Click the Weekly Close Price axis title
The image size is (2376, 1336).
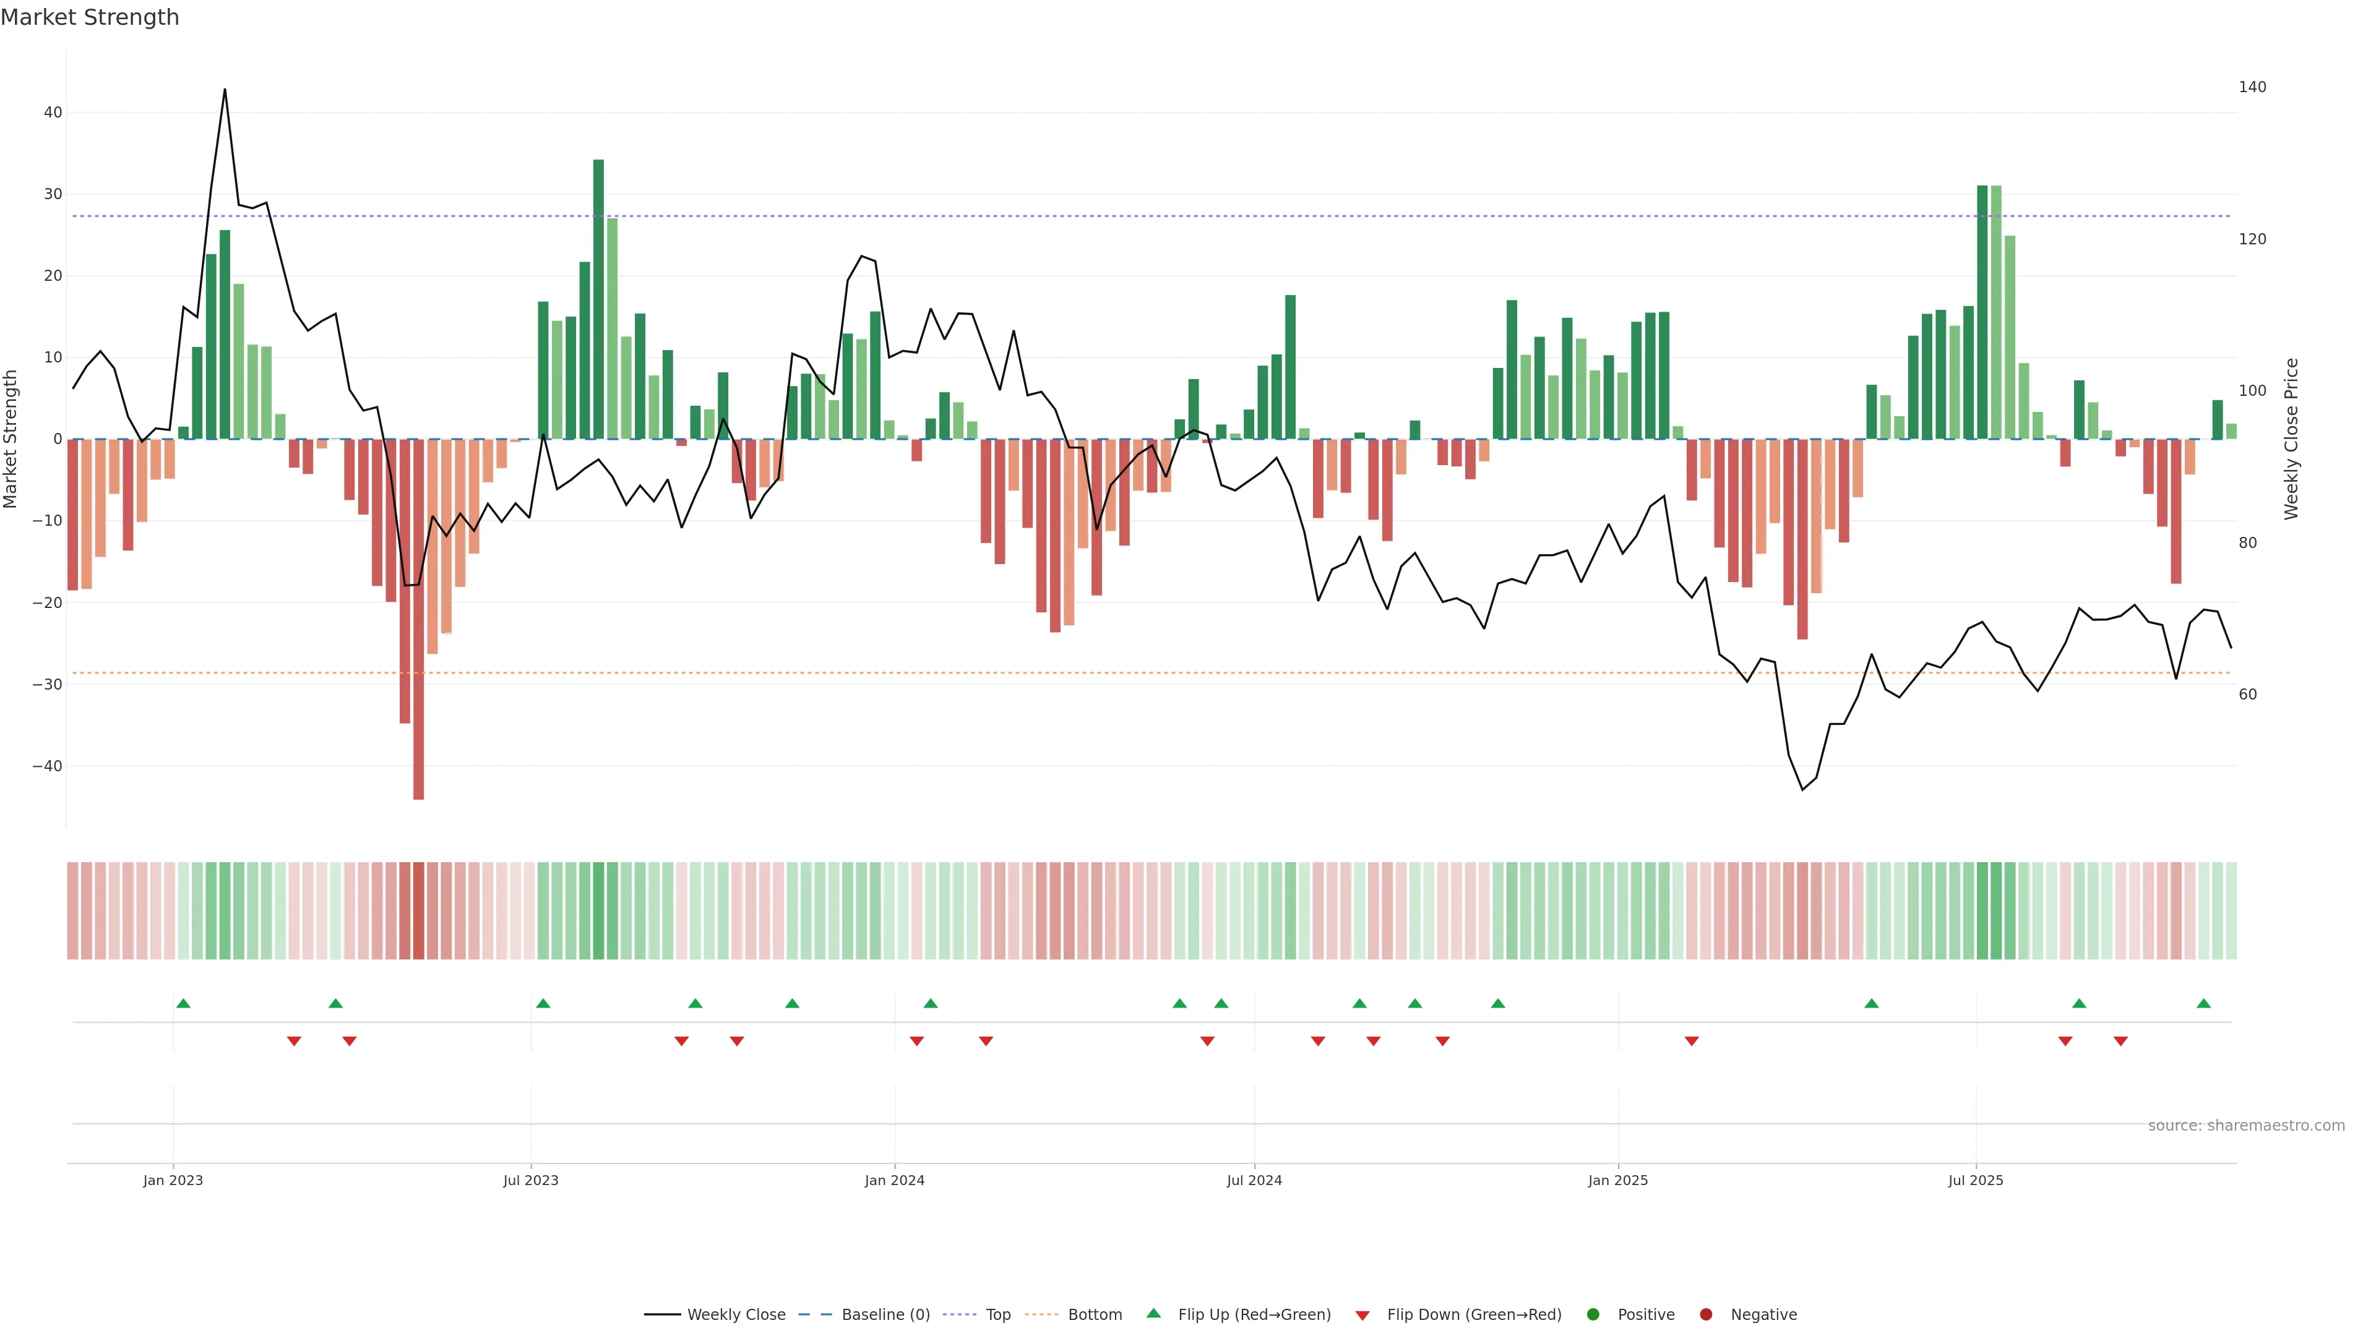point(2291,439)
